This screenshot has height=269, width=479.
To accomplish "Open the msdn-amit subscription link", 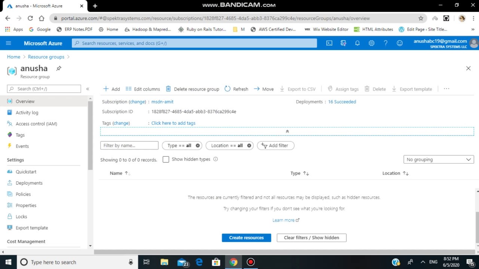I will (x=162, y=102).
